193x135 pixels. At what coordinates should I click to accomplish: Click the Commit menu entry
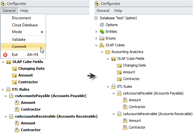click(x=19, y=47)
